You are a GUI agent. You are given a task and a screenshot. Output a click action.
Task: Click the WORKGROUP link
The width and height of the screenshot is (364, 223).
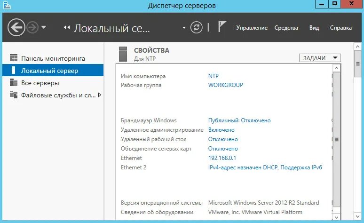tap(225, 85)
